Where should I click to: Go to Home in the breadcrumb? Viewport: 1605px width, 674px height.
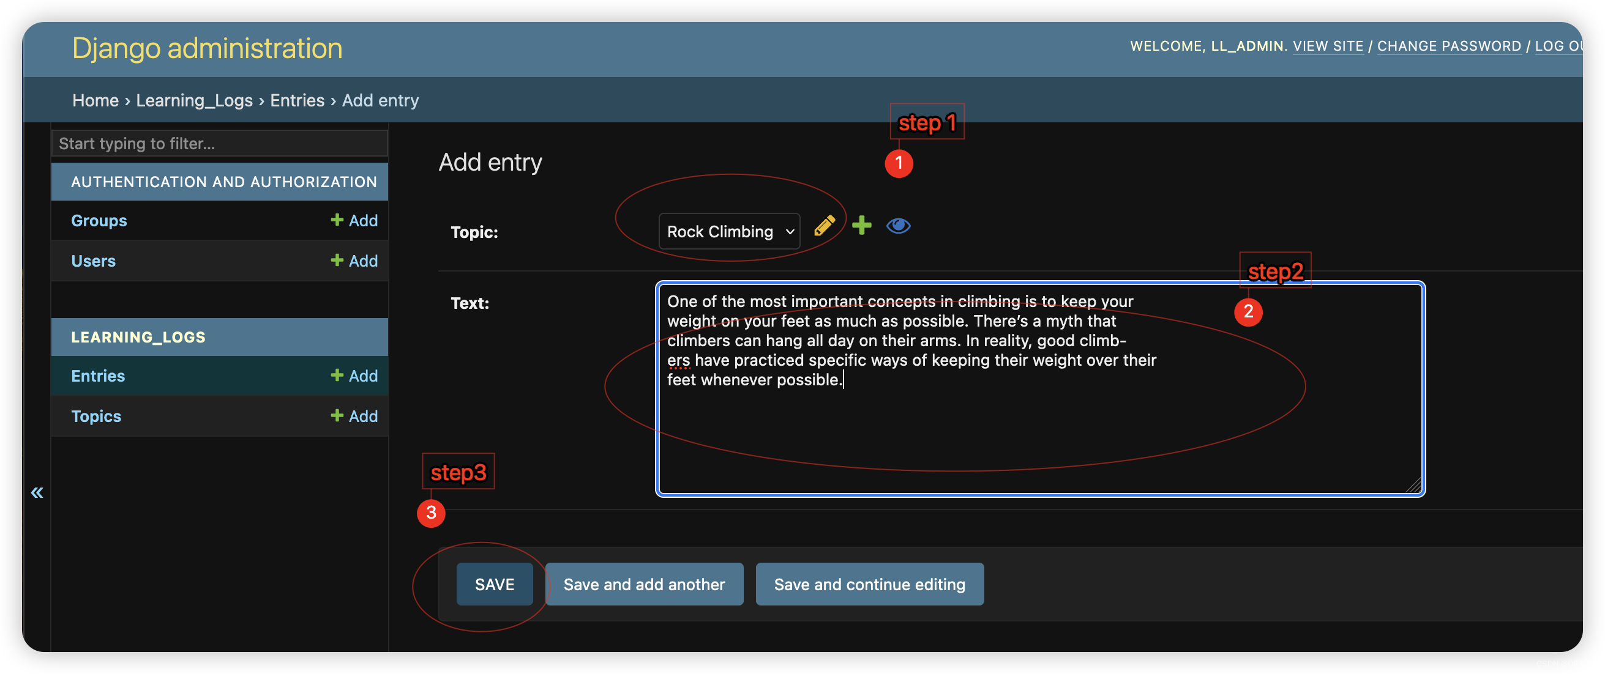95,100
